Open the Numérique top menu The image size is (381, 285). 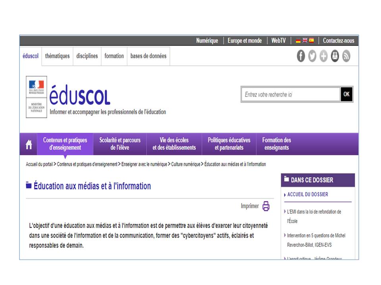pos(207,41)
